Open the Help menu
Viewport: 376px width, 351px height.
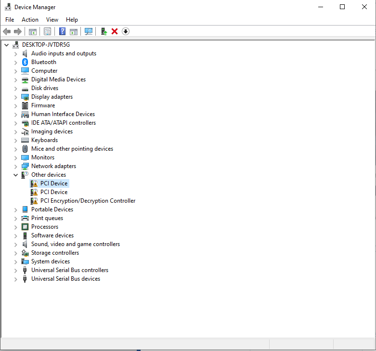[x=72, y=20]
